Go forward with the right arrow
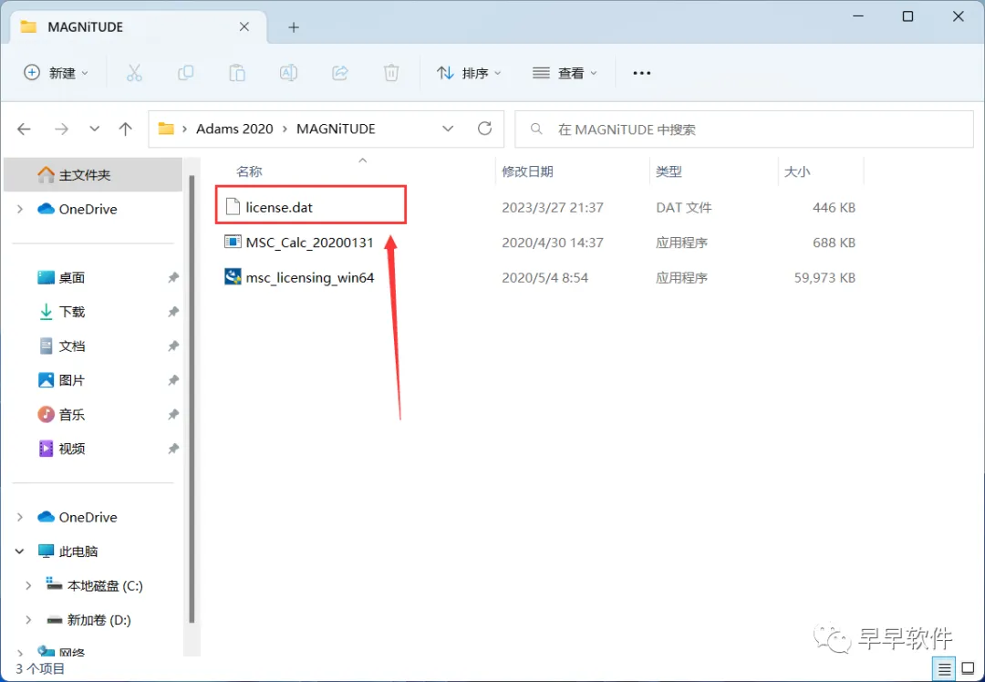 (61, 129)
